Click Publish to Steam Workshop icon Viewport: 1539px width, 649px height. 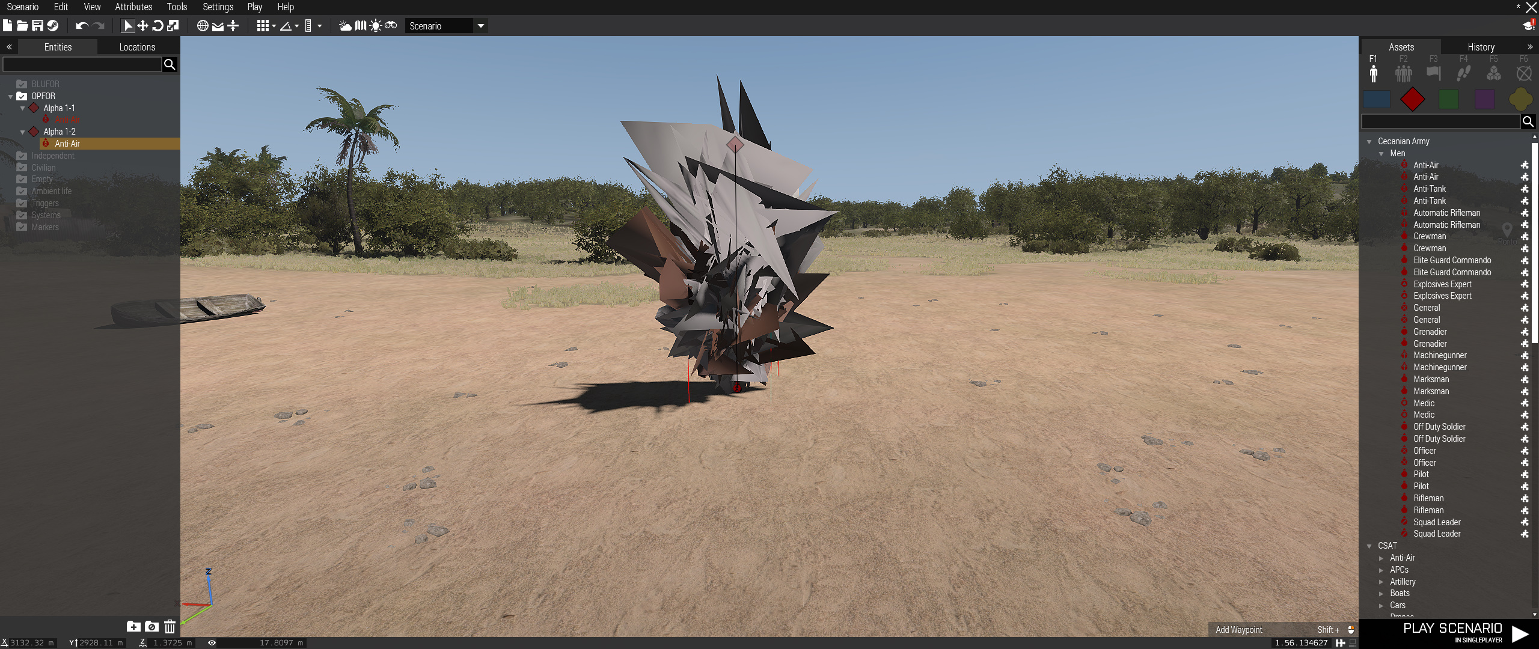coord(53,25)
